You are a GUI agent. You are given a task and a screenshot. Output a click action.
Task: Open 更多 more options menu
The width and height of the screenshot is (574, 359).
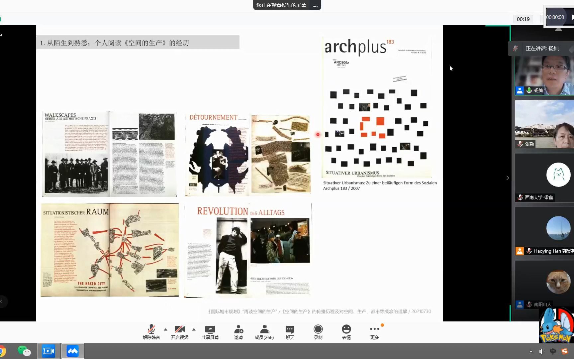point(375,332)
